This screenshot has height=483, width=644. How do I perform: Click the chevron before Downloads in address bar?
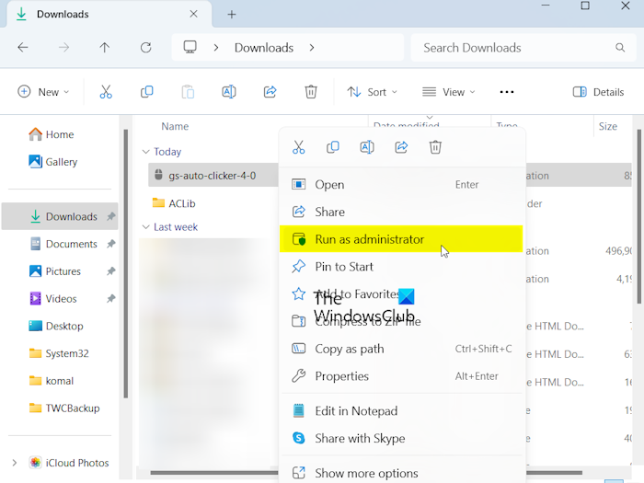[x=216, y=48]
